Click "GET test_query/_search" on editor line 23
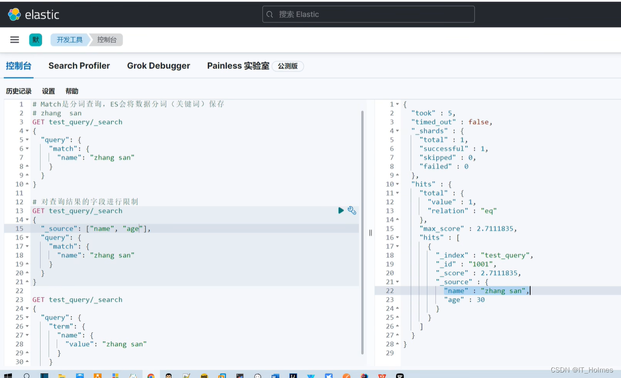Screen dimensions: 621x378 click(77, 300)
